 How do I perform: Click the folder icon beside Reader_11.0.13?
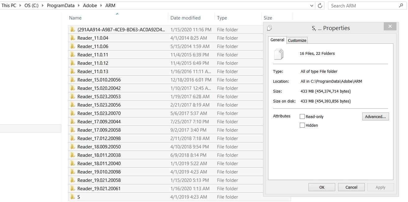click(x=72, y=71)
